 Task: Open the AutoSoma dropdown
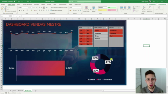[141, 7]
